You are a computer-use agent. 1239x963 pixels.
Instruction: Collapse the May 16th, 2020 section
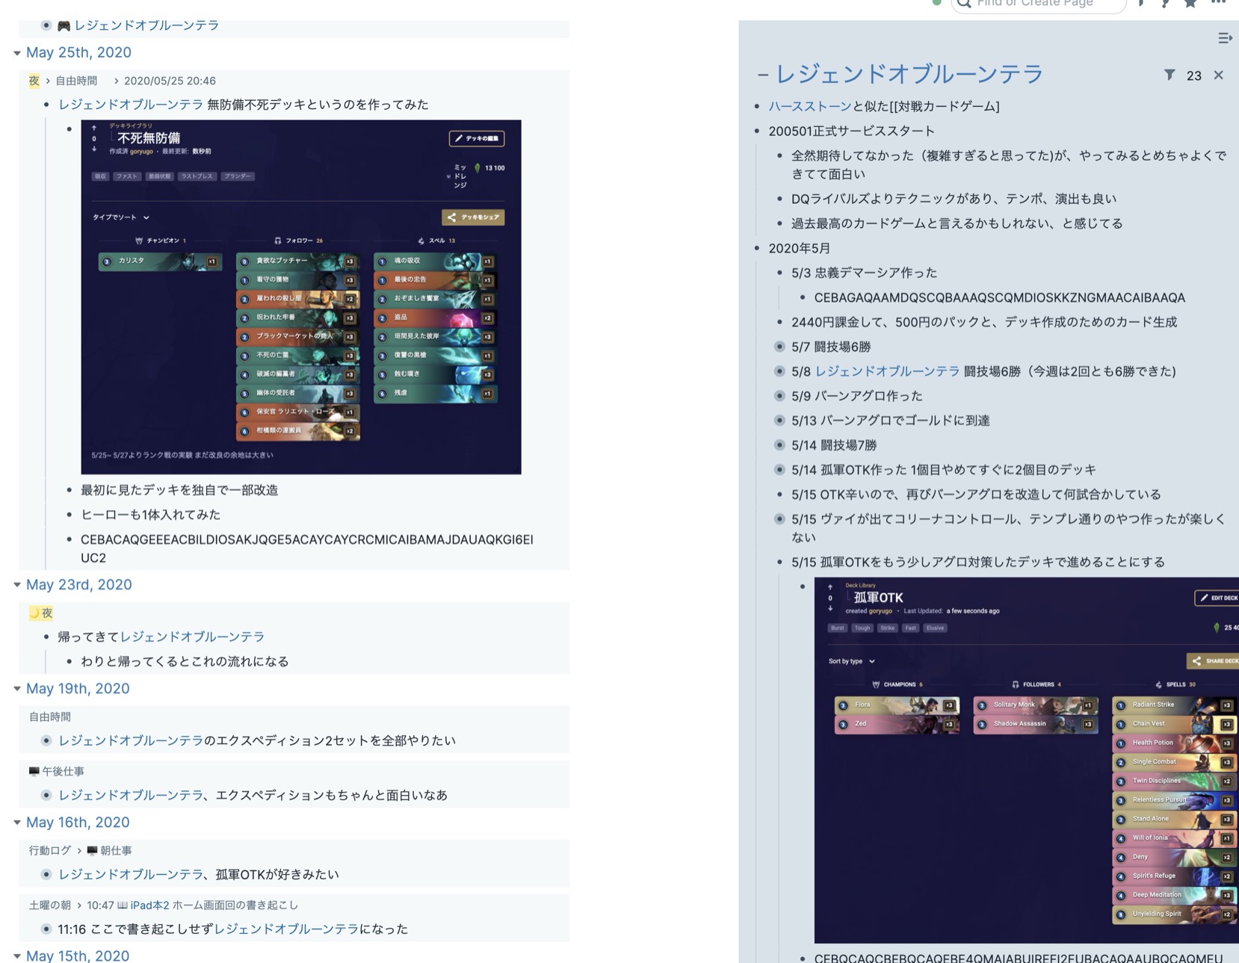click(16, 823)
